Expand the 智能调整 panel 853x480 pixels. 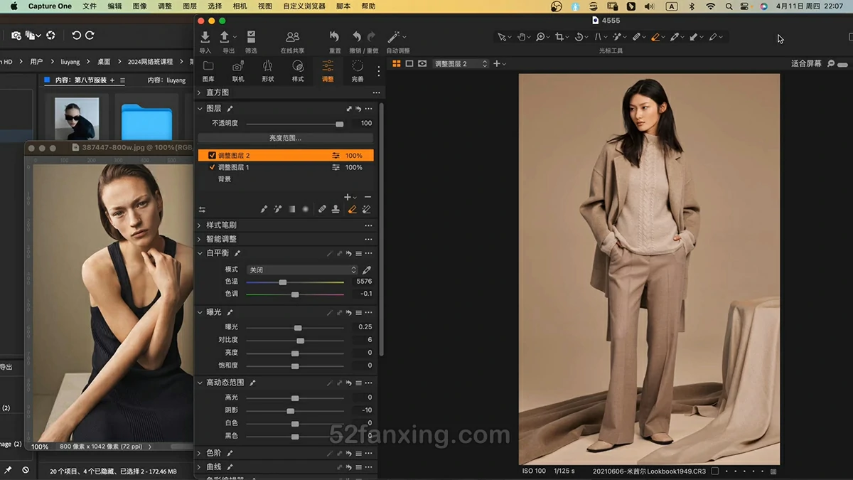pos(200,239)
